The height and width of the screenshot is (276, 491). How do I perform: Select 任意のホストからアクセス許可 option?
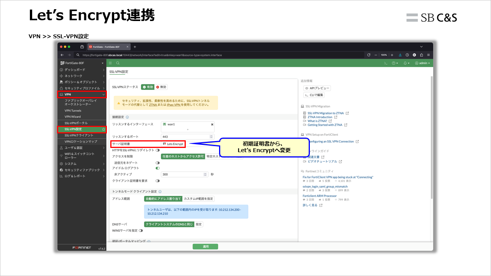(x=183, y=156)
